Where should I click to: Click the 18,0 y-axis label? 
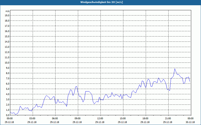point(7,21)
